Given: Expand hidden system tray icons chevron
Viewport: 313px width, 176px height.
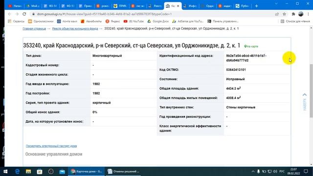Looking at the screenshot, I should tap(253, 172).
